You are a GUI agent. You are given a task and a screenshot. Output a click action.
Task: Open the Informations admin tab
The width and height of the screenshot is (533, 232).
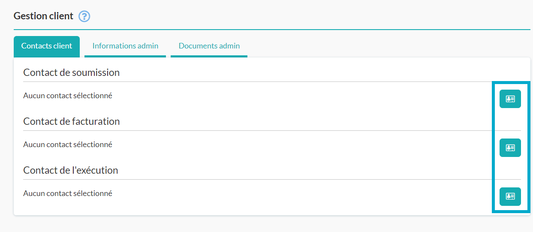125,46
